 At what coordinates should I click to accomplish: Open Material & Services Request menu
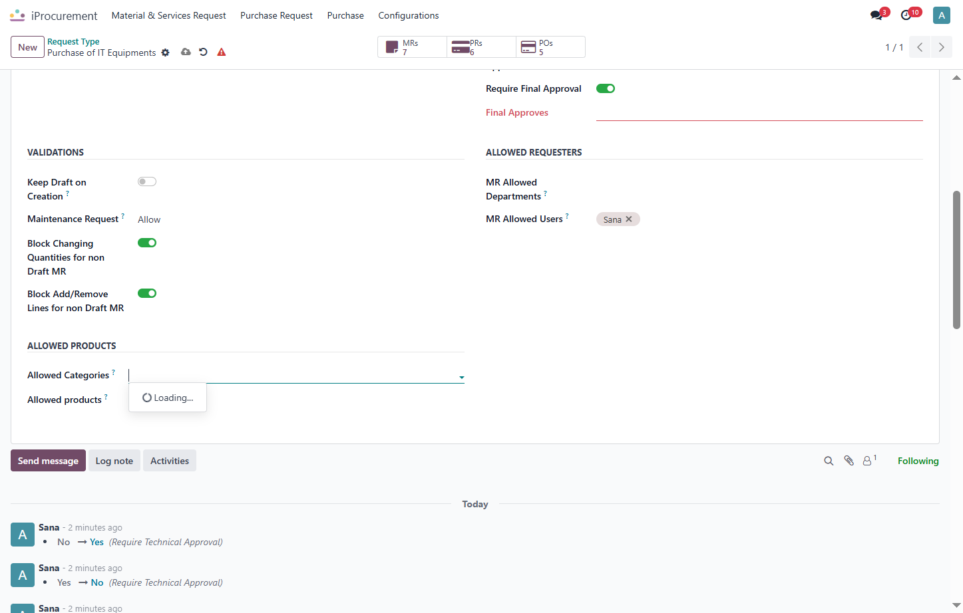(168, 15)
